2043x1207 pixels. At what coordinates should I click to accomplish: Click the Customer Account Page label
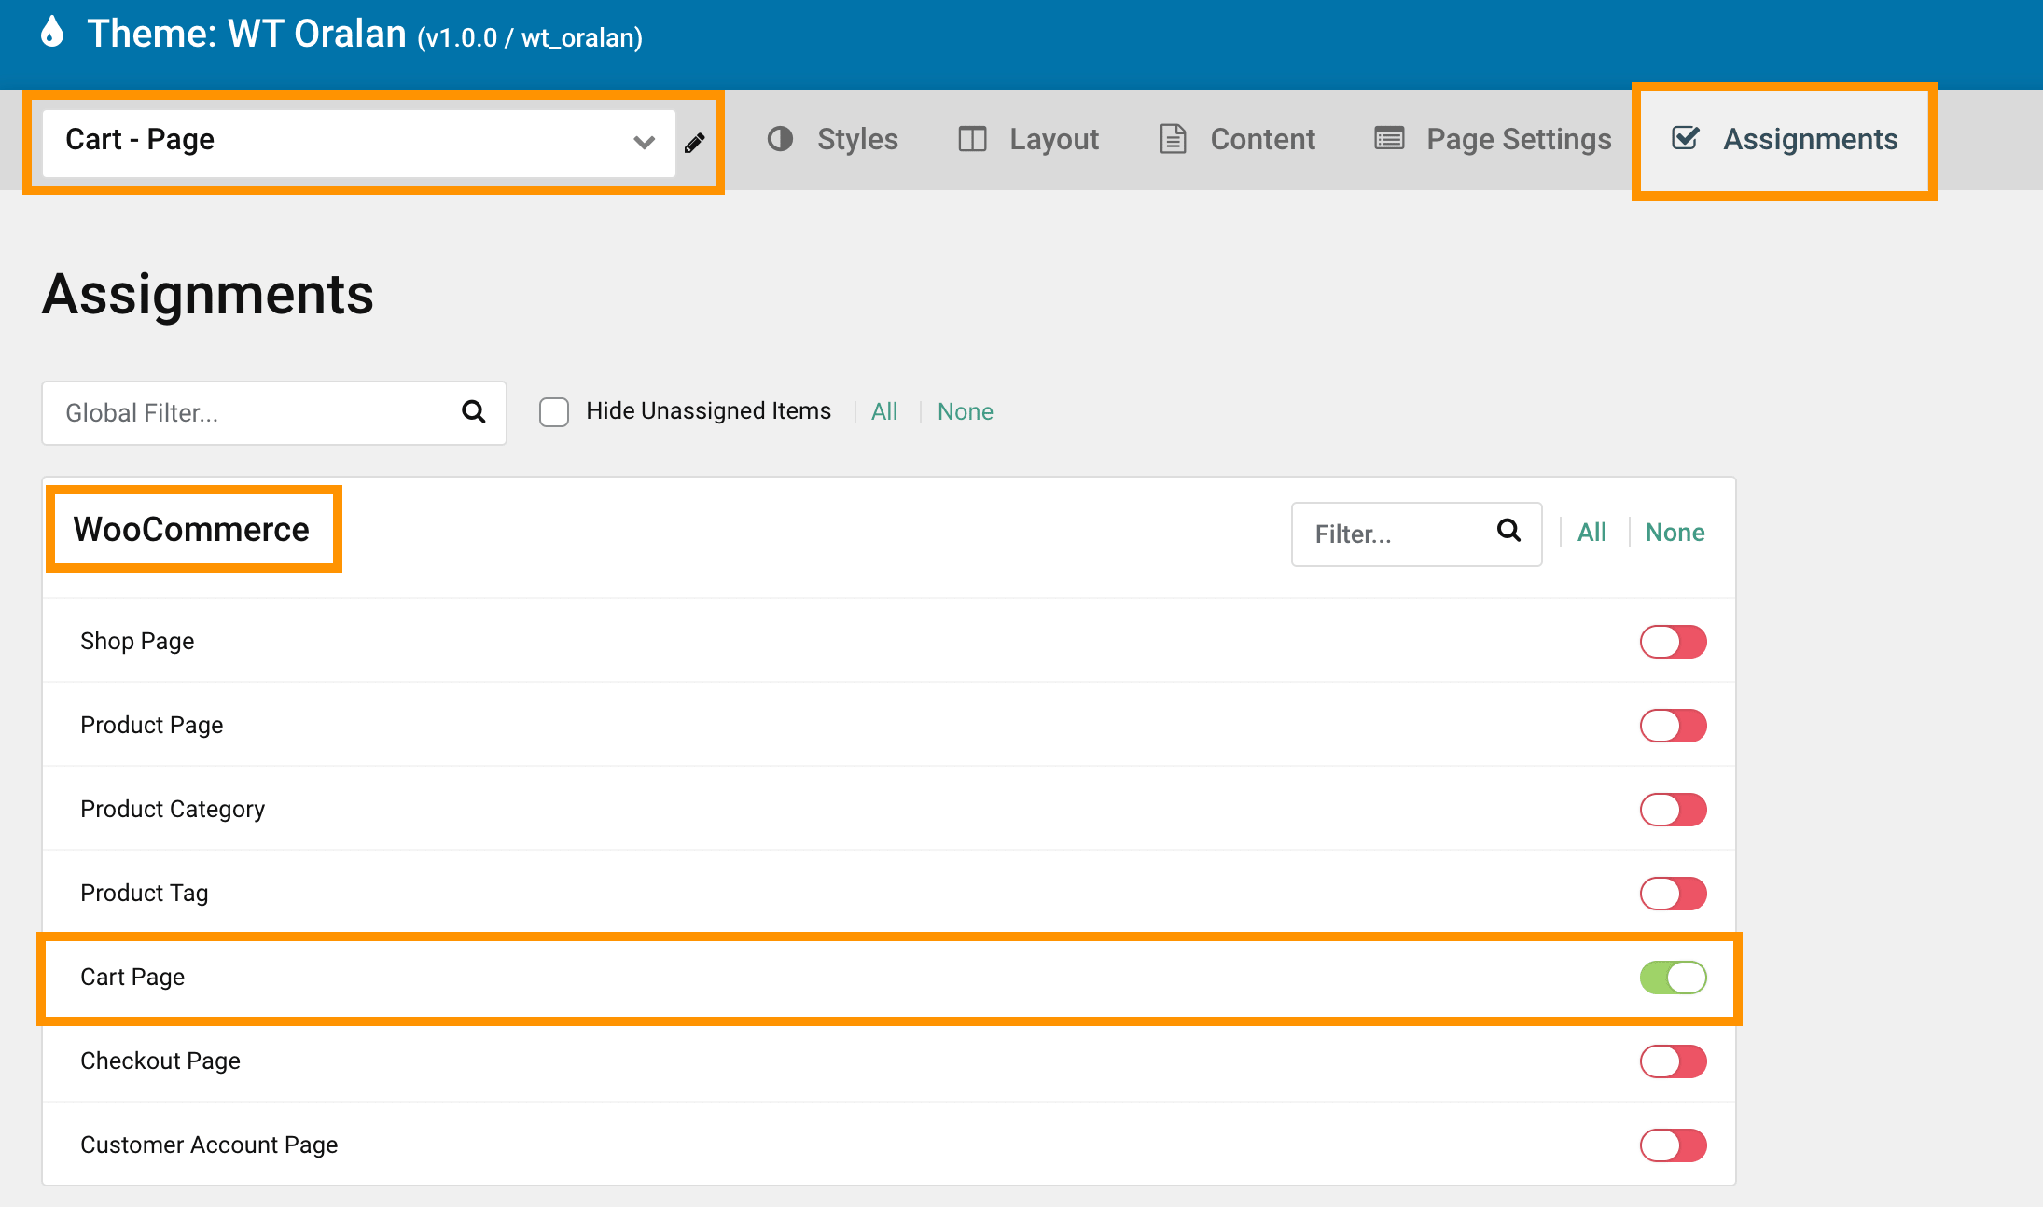[x=209, y=1145]
